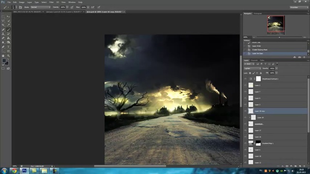
Task: Select the Eraser tool
Action: coord(3,38)
